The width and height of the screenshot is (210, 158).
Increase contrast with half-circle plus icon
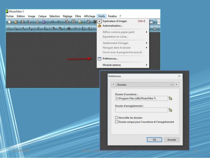point(31,28)
